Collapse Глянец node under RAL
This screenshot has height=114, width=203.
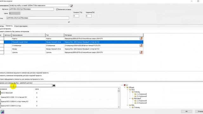click(x=130, y=107)
